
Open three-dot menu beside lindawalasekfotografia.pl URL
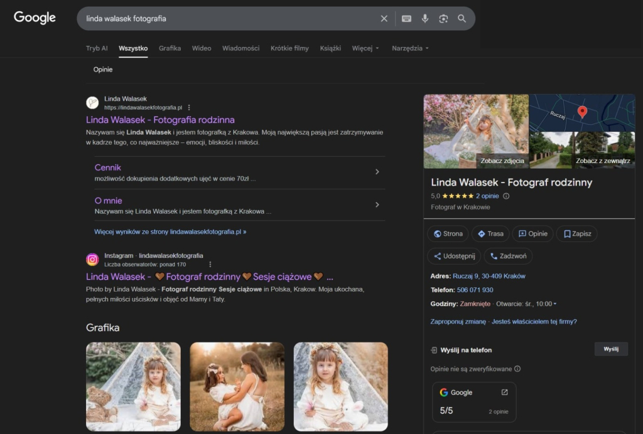click(x=189, y=108)
